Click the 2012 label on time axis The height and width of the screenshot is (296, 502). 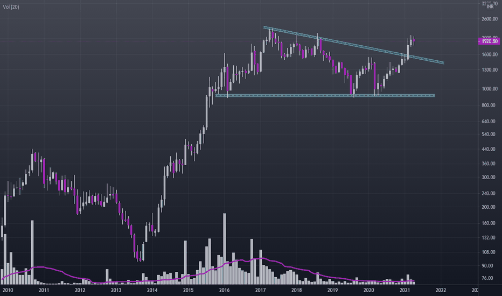[x=80, y=290]
